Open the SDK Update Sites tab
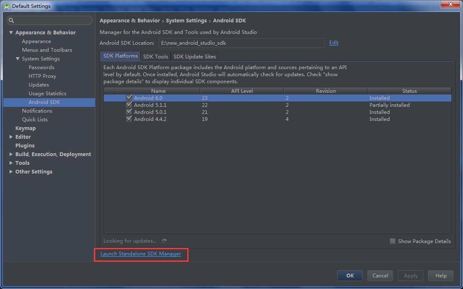This screenshot has width=463, height=289. click(194, 56)
